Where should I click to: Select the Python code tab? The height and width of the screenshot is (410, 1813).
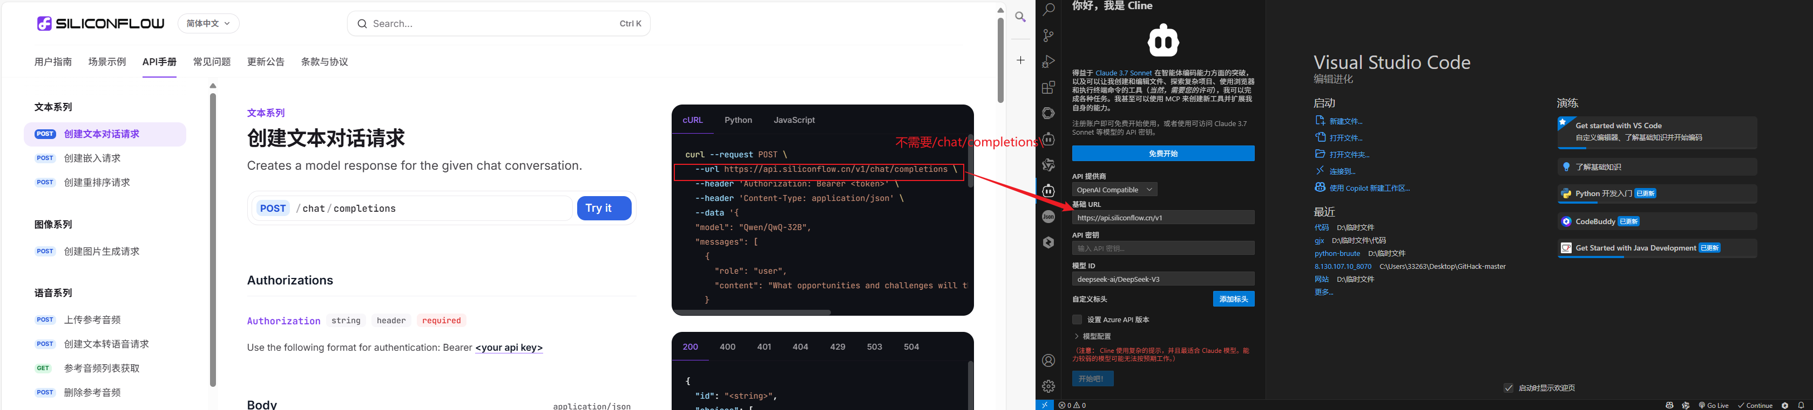tap(738, 120)
